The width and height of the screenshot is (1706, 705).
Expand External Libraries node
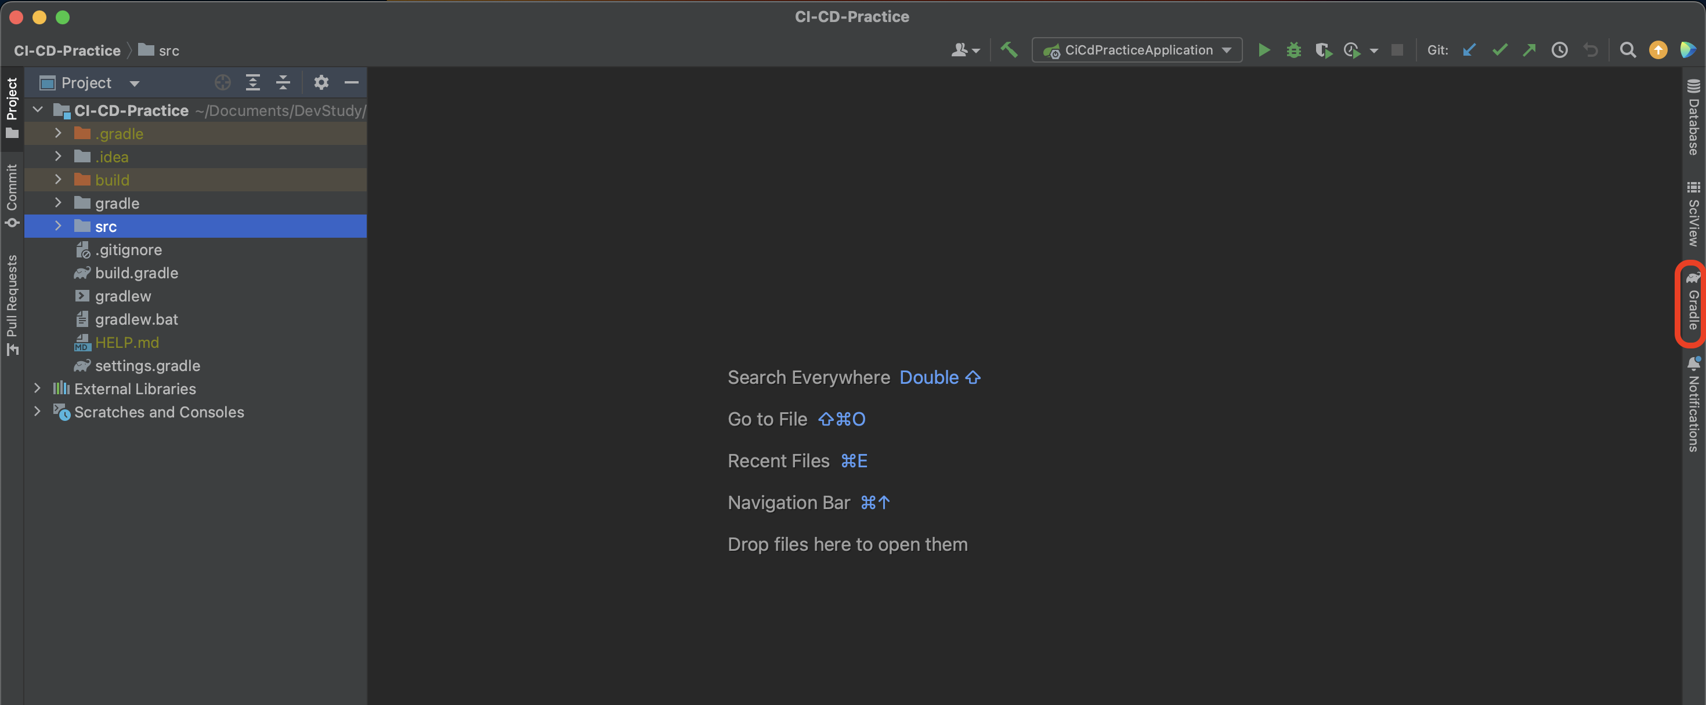tap(38, 388)
